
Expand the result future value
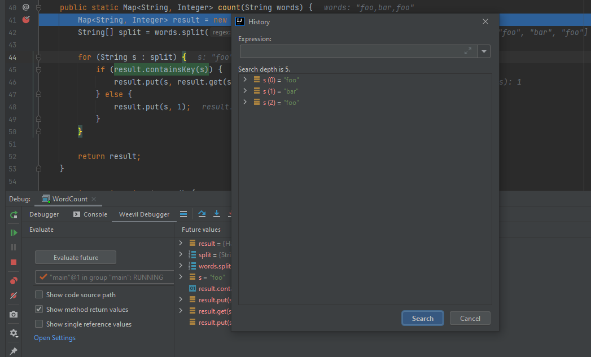click(181, 243)
